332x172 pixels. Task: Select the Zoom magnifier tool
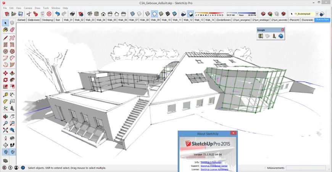5,123
